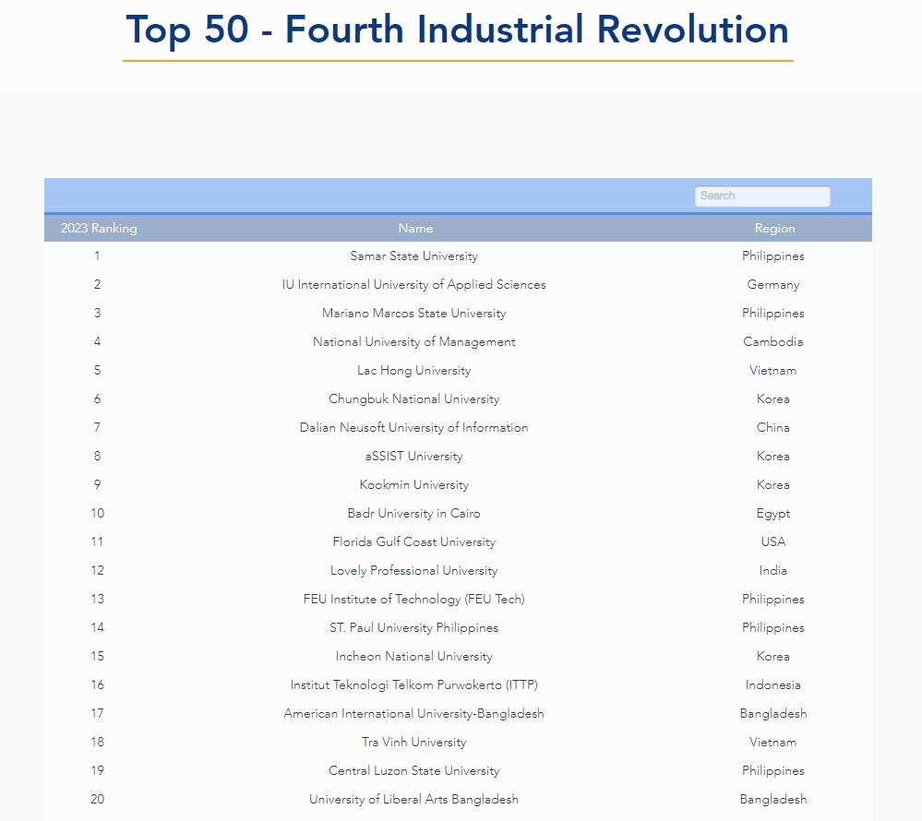Sort by the 2023 Ranking column header
922x821 pixels.
pyautogui.click(x=99, y=228)
